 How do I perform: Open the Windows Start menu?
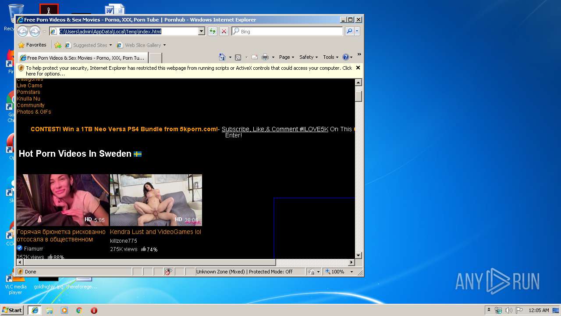click(12, 310)
